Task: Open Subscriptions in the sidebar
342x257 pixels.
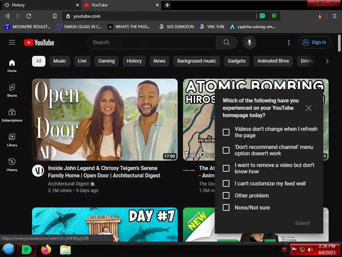Action: pyautogui.click(x=12, y=115)
